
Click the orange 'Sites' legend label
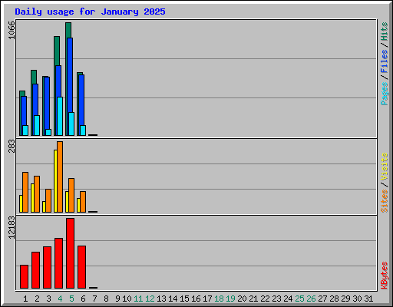click(384, 201)
